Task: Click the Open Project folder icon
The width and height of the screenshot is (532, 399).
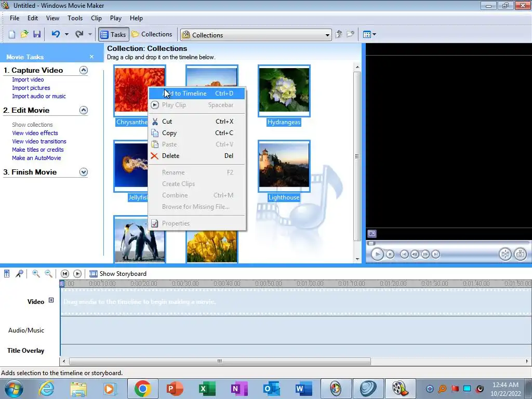Action: coord(24,34)
